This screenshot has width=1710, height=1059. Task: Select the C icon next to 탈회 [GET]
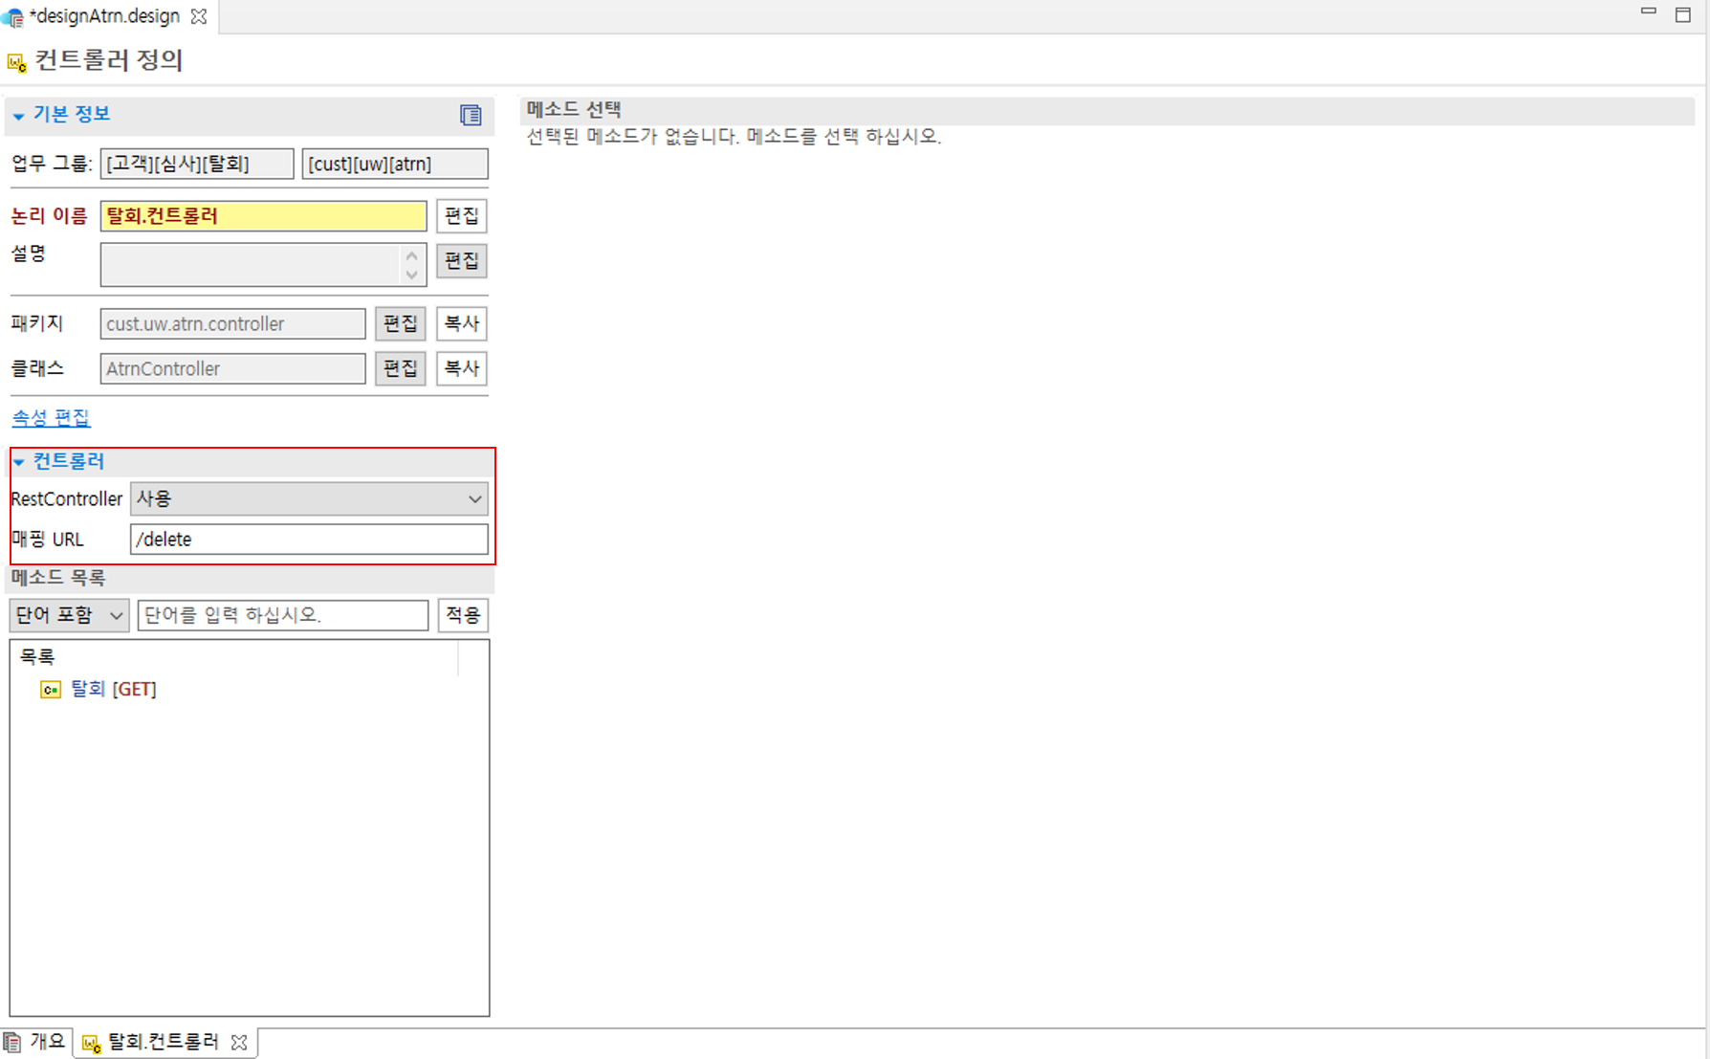[x=50, y=689]
